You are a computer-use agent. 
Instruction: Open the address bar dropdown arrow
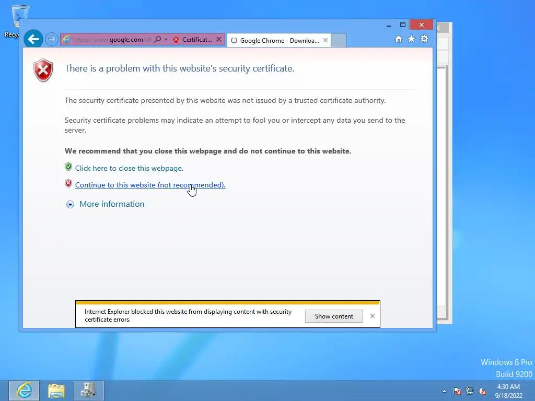point(166,40)
